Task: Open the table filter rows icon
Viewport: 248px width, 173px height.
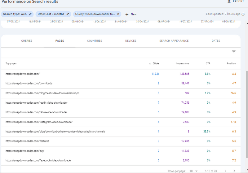Action: (234, 52)
